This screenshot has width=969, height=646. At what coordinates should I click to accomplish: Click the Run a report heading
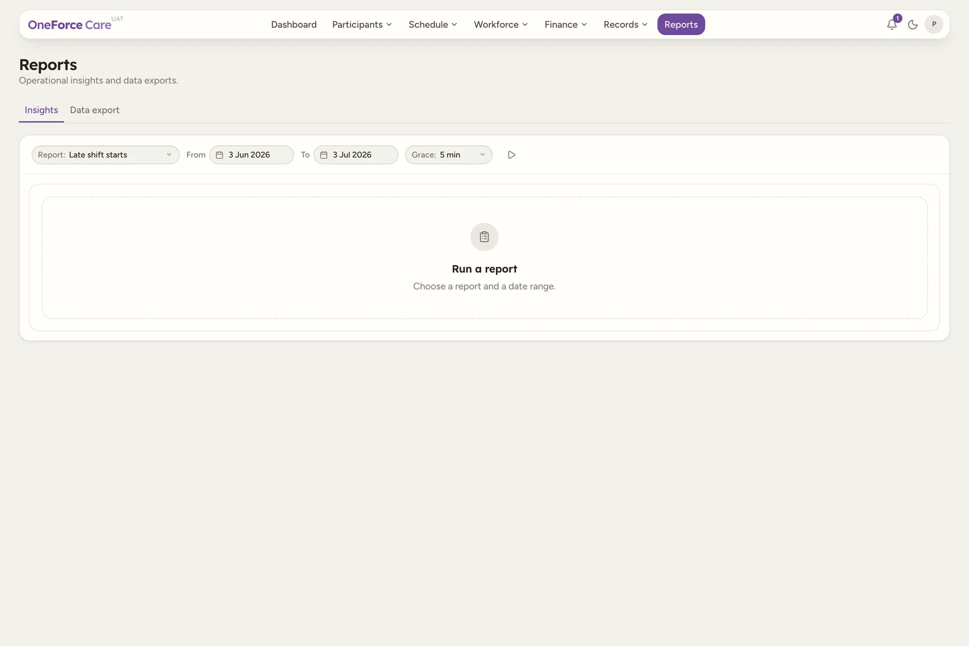coord(484,269)
